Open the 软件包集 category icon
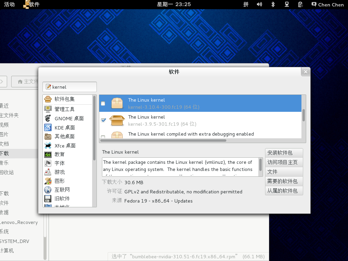This screenshot has width=348, height=261. (48, 99)
